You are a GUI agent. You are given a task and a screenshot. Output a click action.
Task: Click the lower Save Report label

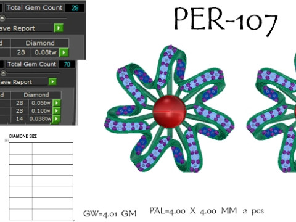coord(16,82)
